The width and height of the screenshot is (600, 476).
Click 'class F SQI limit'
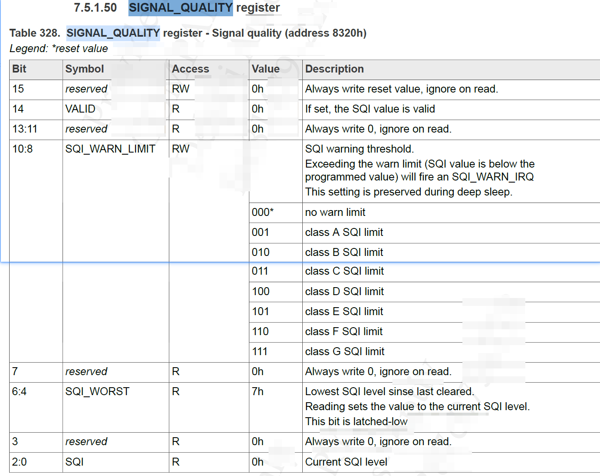(x=344, y=331)
